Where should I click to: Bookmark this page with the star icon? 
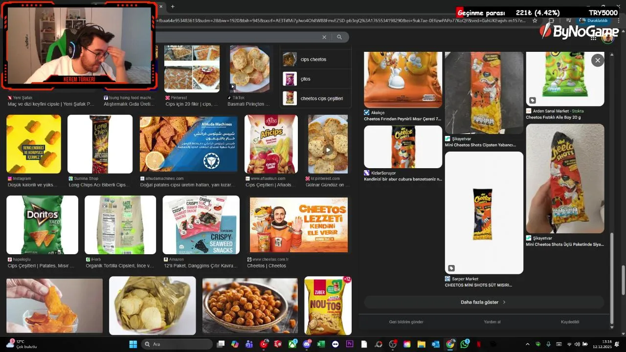coord(535,21)
